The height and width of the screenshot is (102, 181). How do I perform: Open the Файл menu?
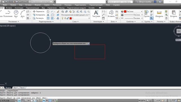click(x=5, y=5)
